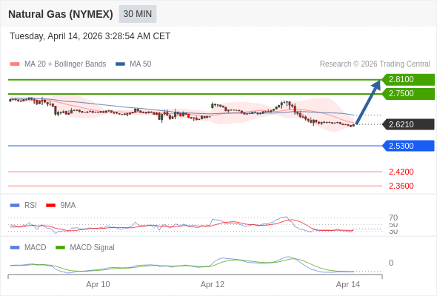The height and width of the screenshot is (296, 437).
Task: Click the 2.3600 support level label
Action: 401,186
